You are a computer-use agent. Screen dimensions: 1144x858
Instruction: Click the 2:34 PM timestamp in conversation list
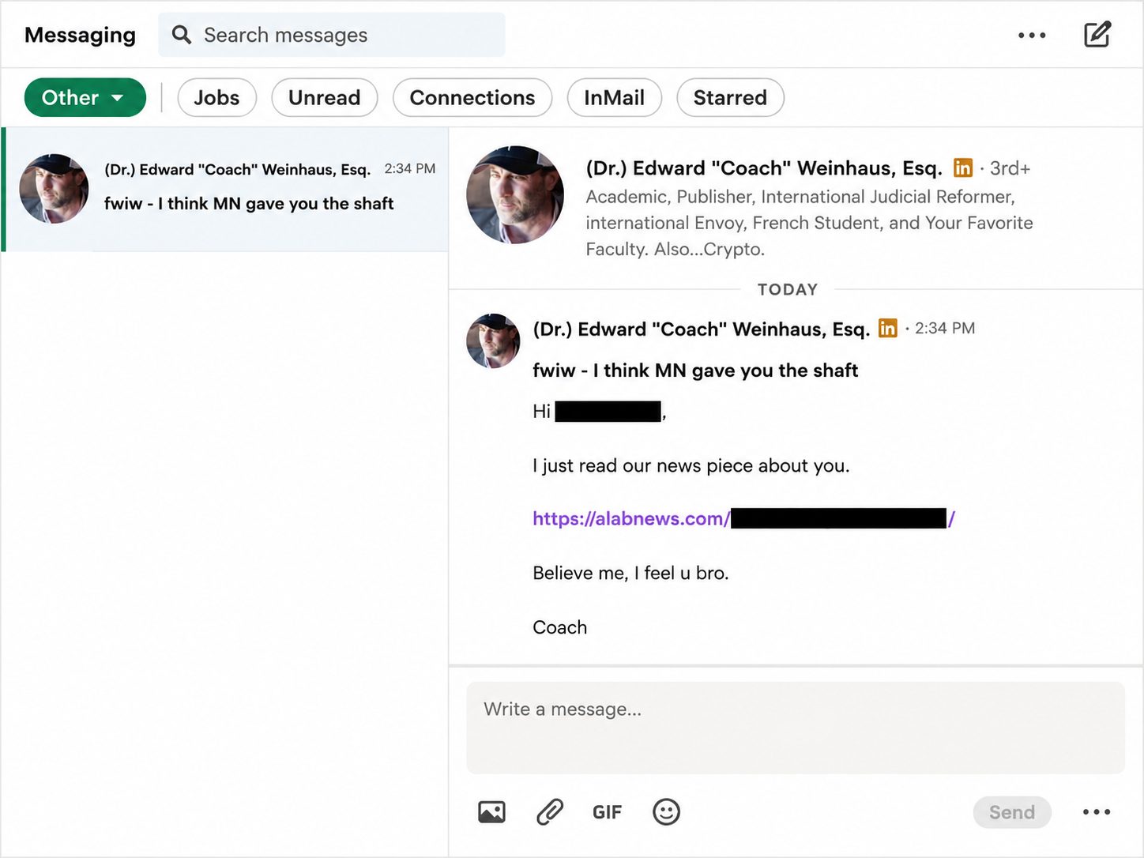coord(410,169)
